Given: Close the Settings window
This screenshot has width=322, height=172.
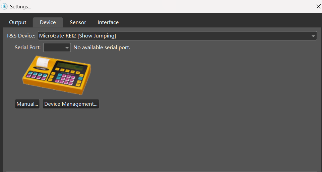Looking at the screenshot, I should [318, 6].
